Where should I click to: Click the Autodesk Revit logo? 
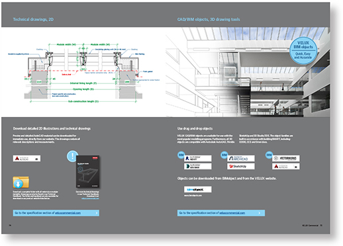[198, 158]
